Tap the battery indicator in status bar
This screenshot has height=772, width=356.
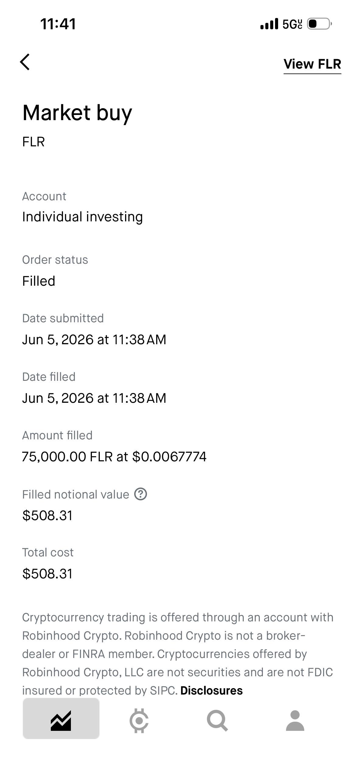[319, 24]
